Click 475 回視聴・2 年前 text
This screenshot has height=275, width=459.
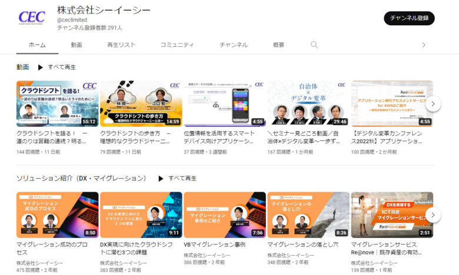[x=37, y=270]
